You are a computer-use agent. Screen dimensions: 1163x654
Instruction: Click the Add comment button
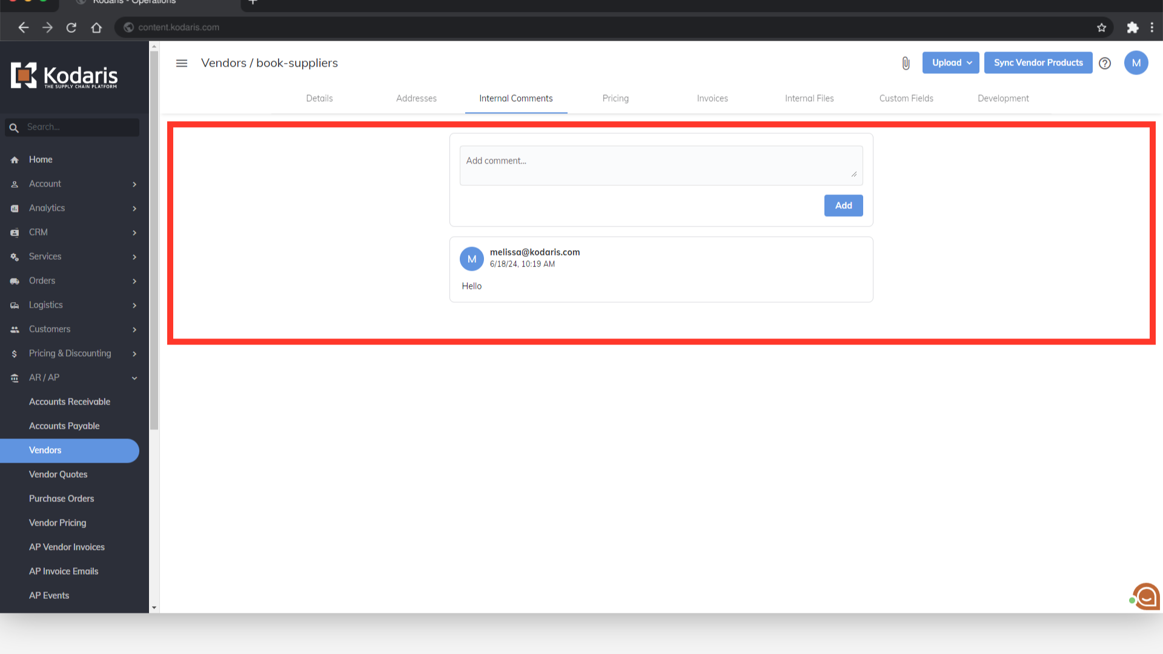843,205
